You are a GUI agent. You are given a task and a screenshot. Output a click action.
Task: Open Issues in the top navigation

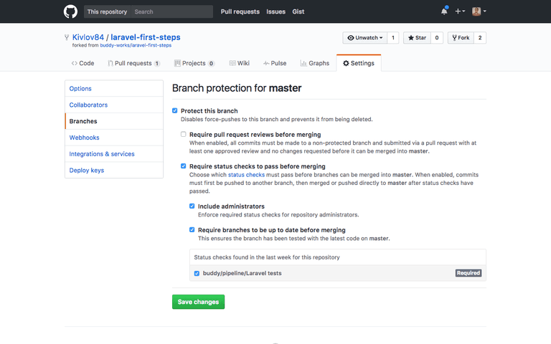point(275,11)
